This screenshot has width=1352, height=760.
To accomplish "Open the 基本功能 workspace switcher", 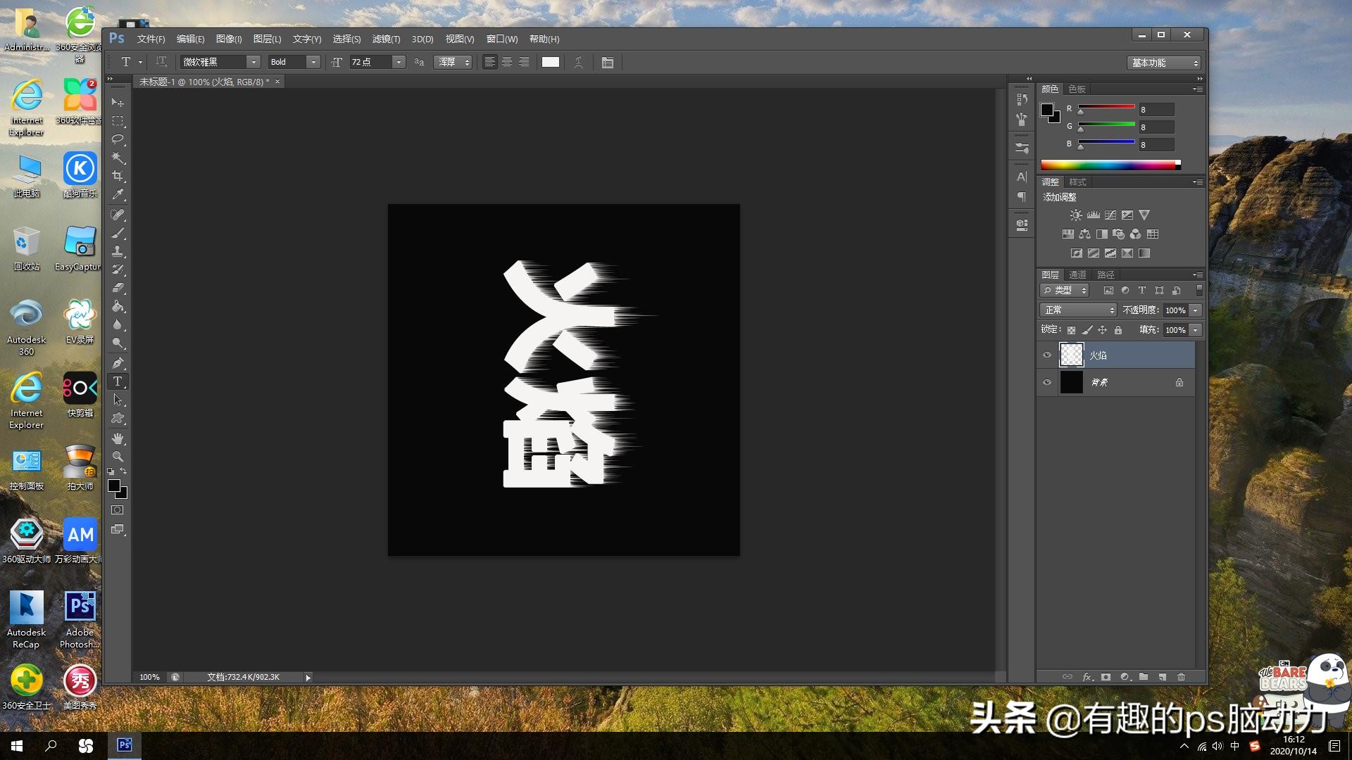I will pyautogui.click(x=1164, y=63).
